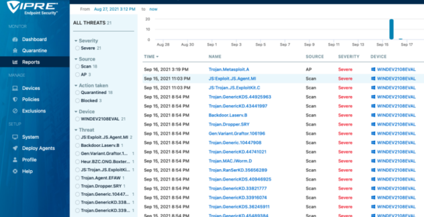This screenshot has height=217, width=424.
Task: Open the Trojan.GenericKDS.40946925 threat link
Action: pos(240,179)
